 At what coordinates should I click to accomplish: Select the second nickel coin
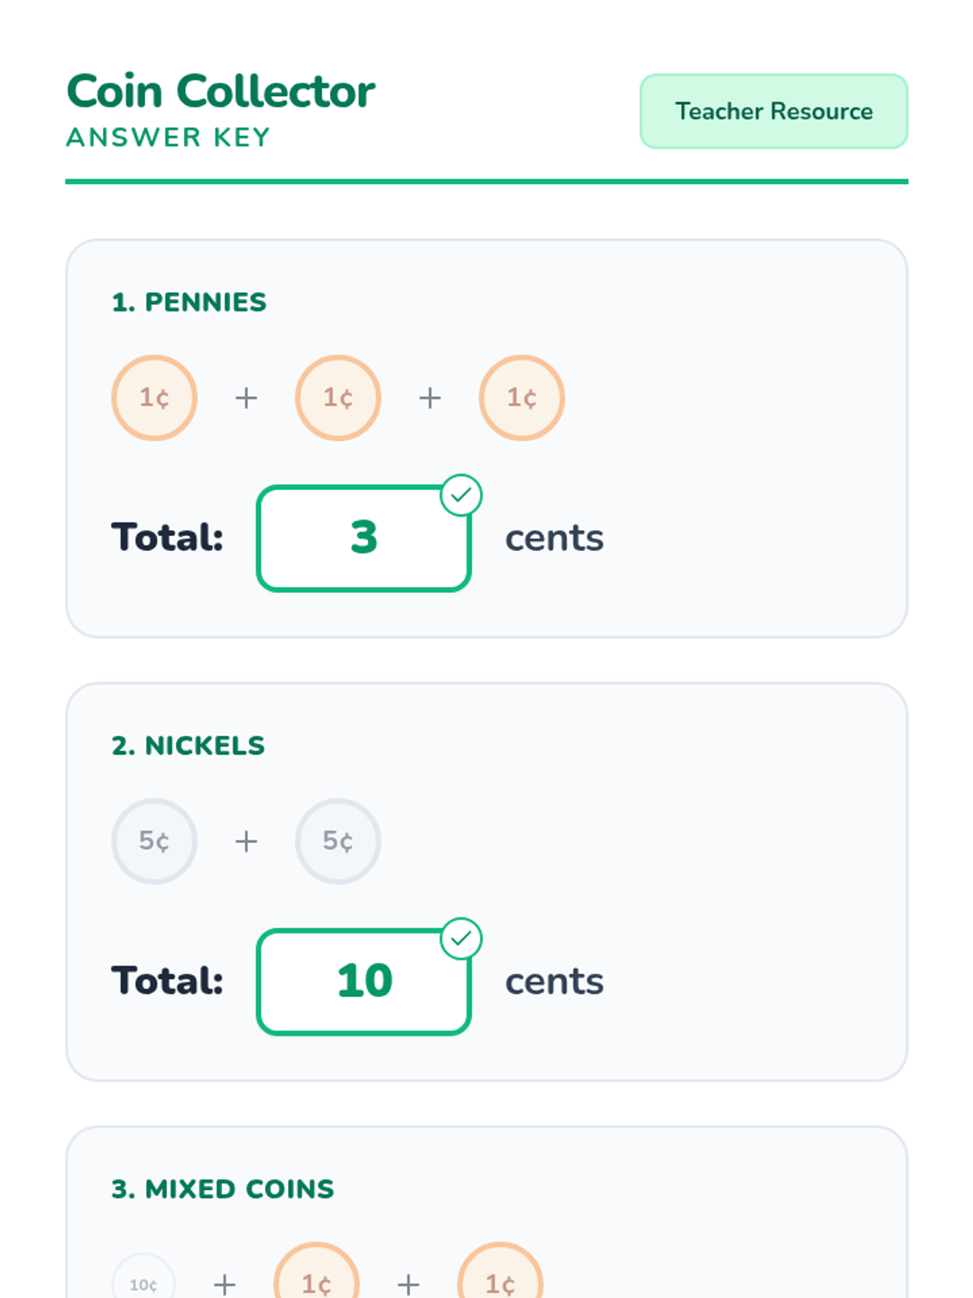pyautogui.click(x=338, y=841)
